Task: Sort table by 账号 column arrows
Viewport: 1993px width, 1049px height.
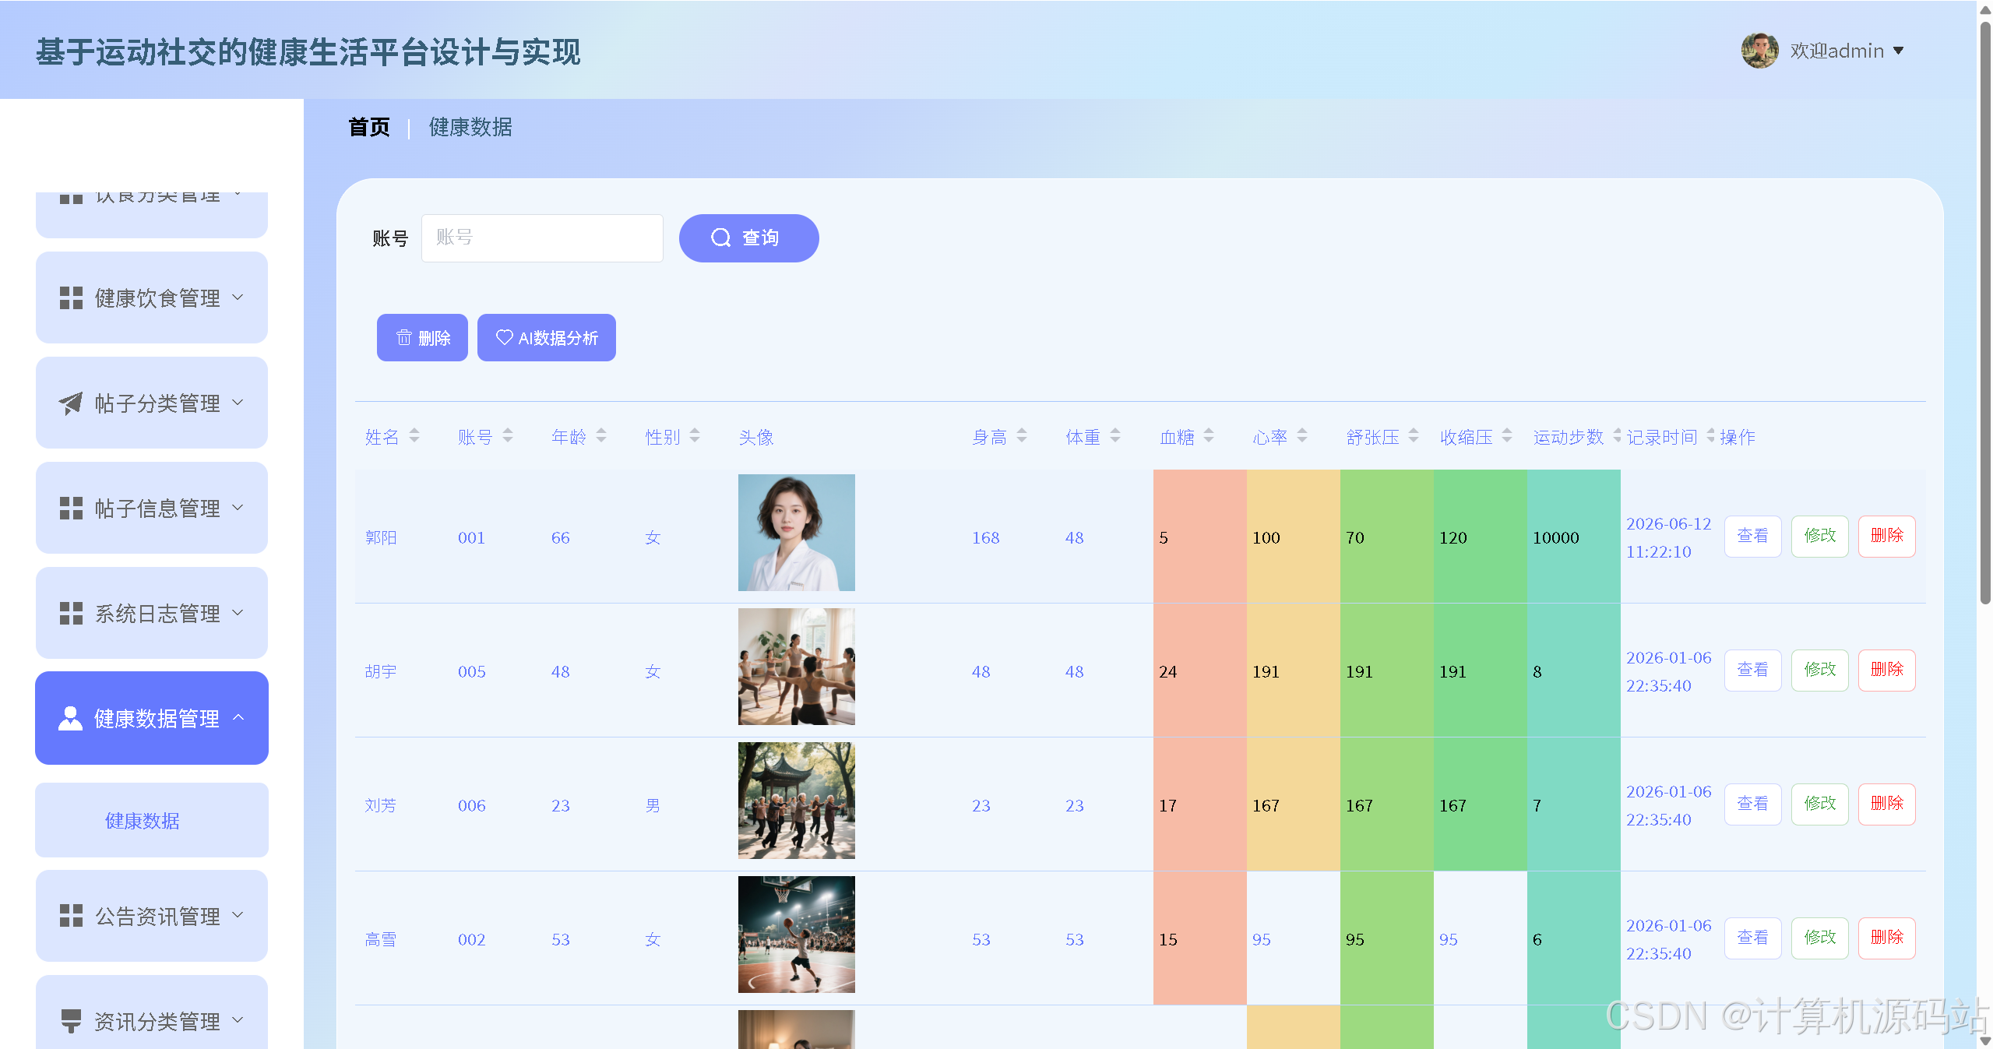Action: [508, 436]
